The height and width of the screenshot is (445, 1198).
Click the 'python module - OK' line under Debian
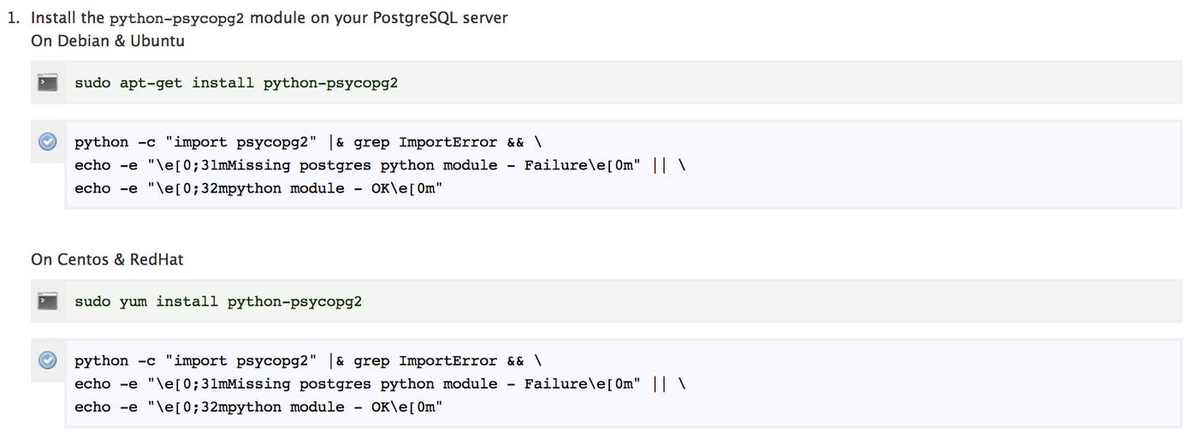(258, 188)
